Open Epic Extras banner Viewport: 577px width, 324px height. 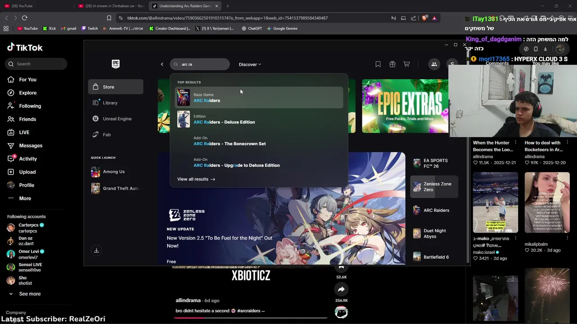405,106
